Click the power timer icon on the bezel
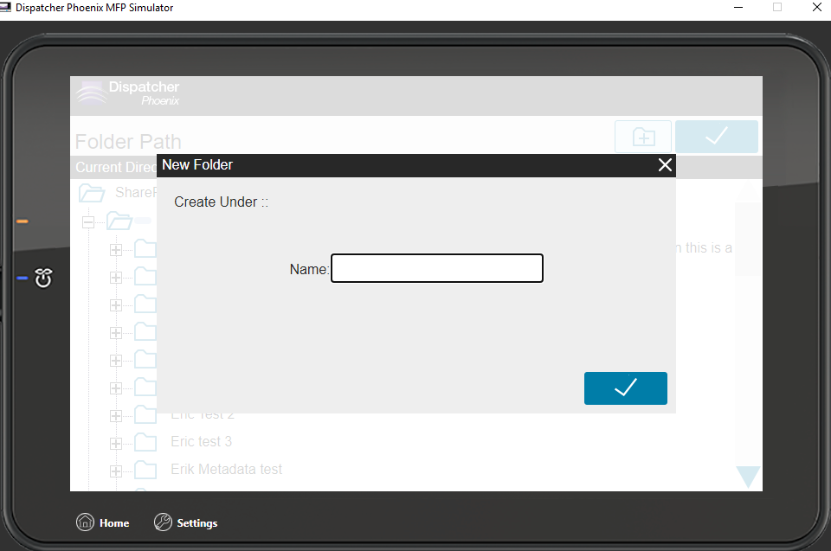831x551 pixels. 43,278
